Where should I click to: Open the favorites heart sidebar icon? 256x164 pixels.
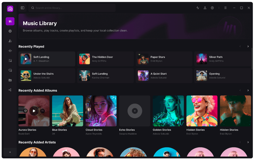(x=10, y=70)
